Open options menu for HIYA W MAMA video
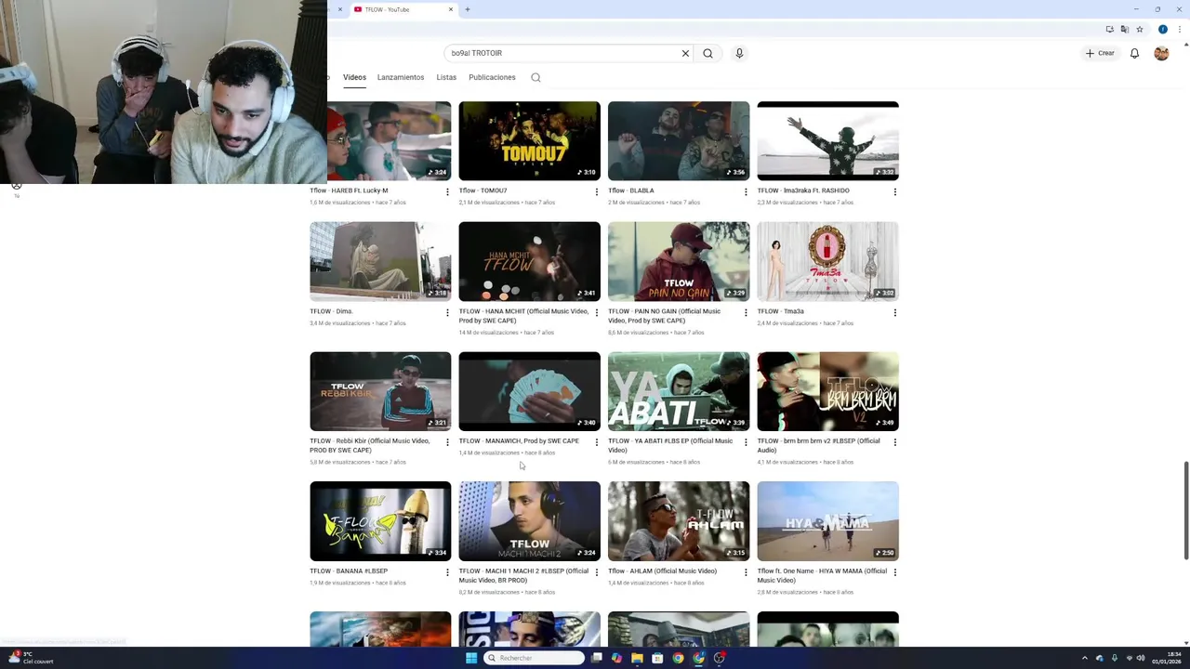 click(895, 572)
